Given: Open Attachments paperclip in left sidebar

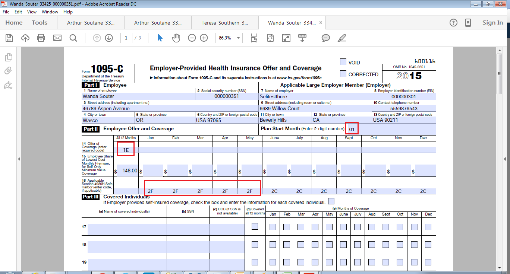Looking at the screenshot, I should (8, 71).
